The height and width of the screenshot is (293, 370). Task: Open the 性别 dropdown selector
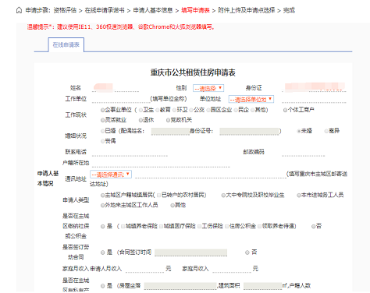coord(208,88)
